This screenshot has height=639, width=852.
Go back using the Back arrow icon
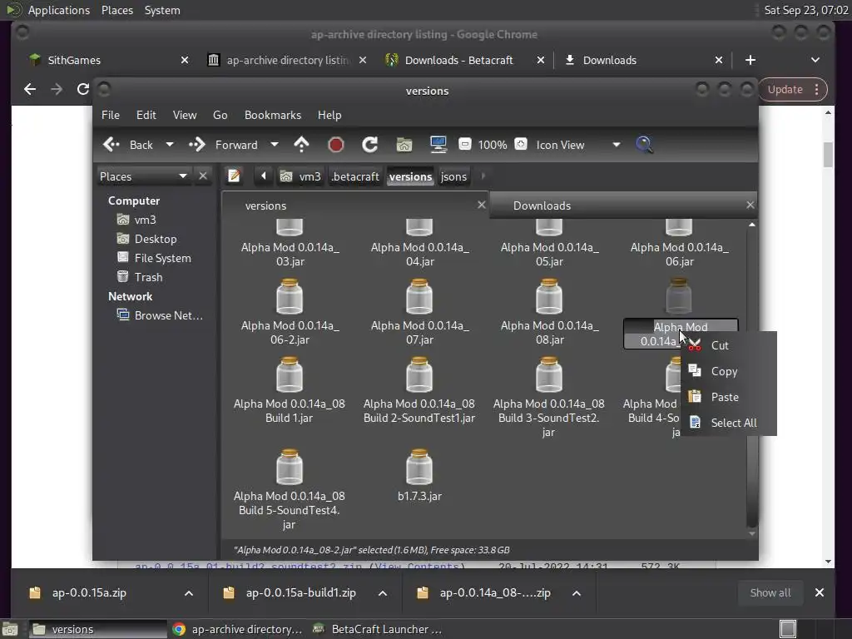coord(111,145)
